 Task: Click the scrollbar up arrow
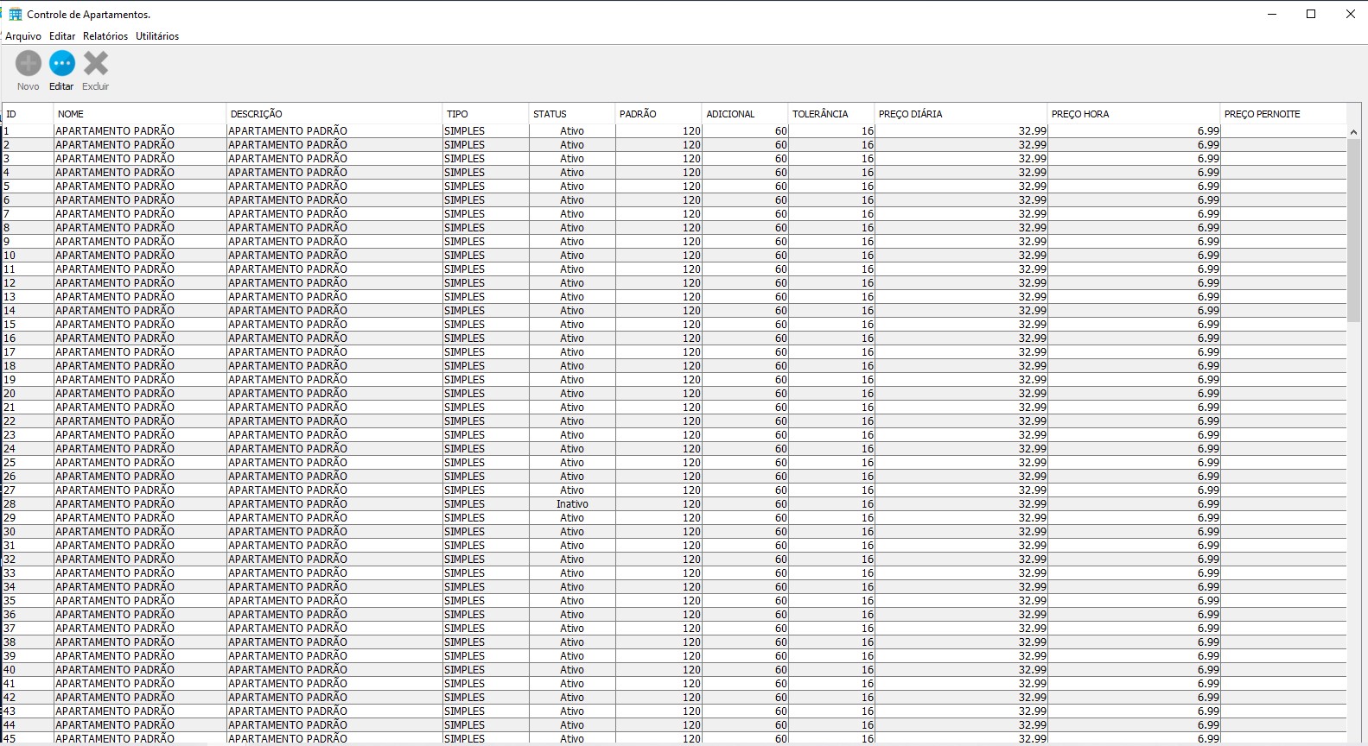1353,132
